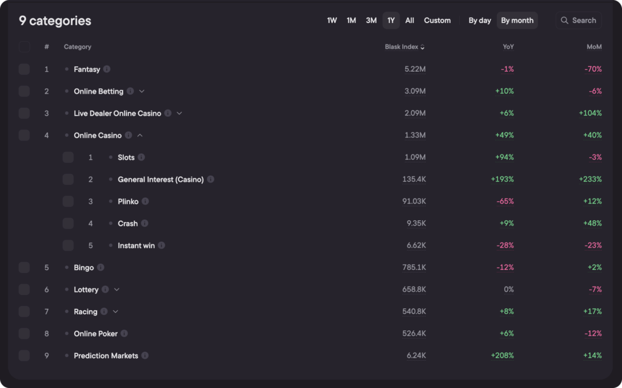Click the Online Poker info icon

125,334
